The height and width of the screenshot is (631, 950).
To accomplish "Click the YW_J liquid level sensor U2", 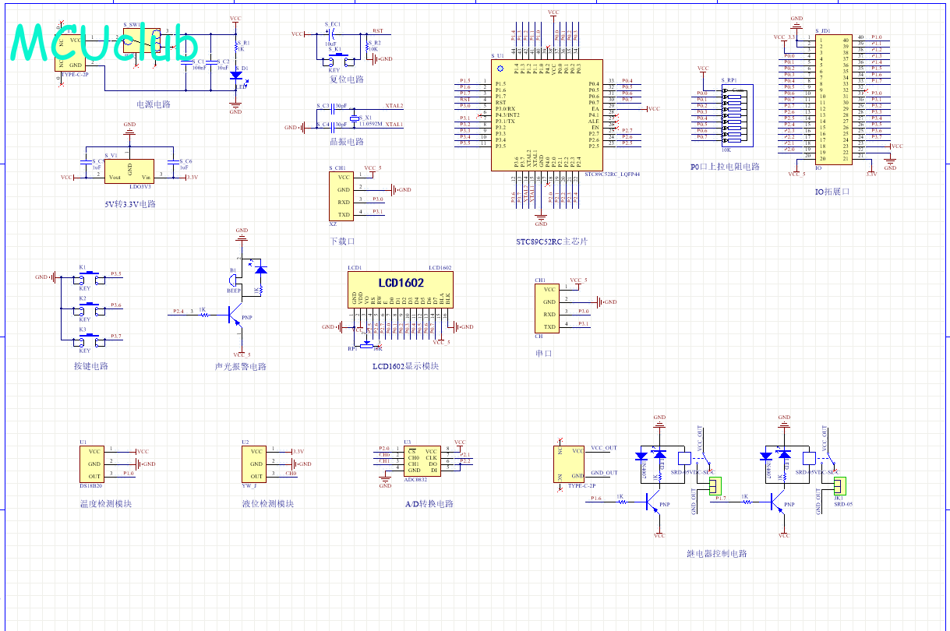I will (254, 464).
